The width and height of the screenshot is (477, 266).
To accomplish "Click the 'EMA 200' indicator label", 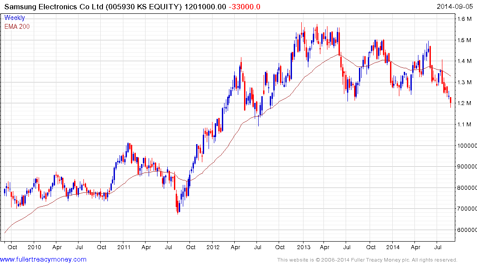I will pyautogui.click(x=17, y=27).
